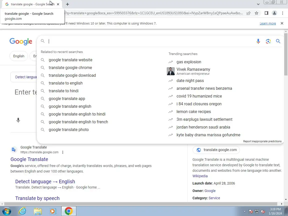
Task: Open the tab search dropdown arrow
Action: (258, 4)
